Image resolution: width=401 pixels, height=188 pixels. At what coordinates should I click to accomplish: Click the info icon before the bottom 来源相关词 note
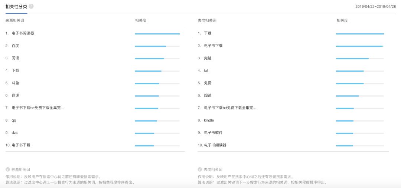click(x=8, y=169)
